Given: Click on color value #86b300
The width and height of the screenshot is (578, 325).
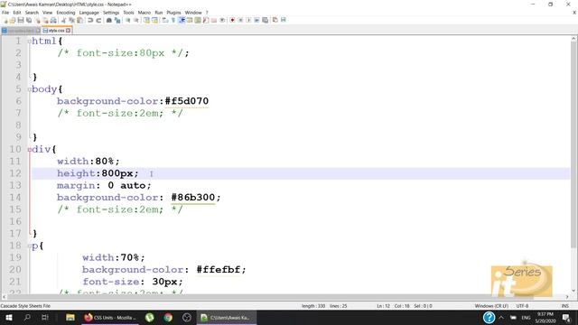Looking at the screenshot, I should coord(192,197).
